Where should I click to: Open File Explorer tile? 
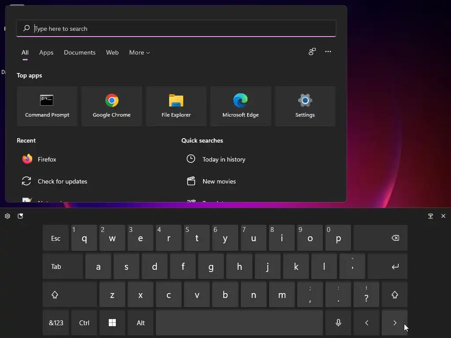click(176, 106)
